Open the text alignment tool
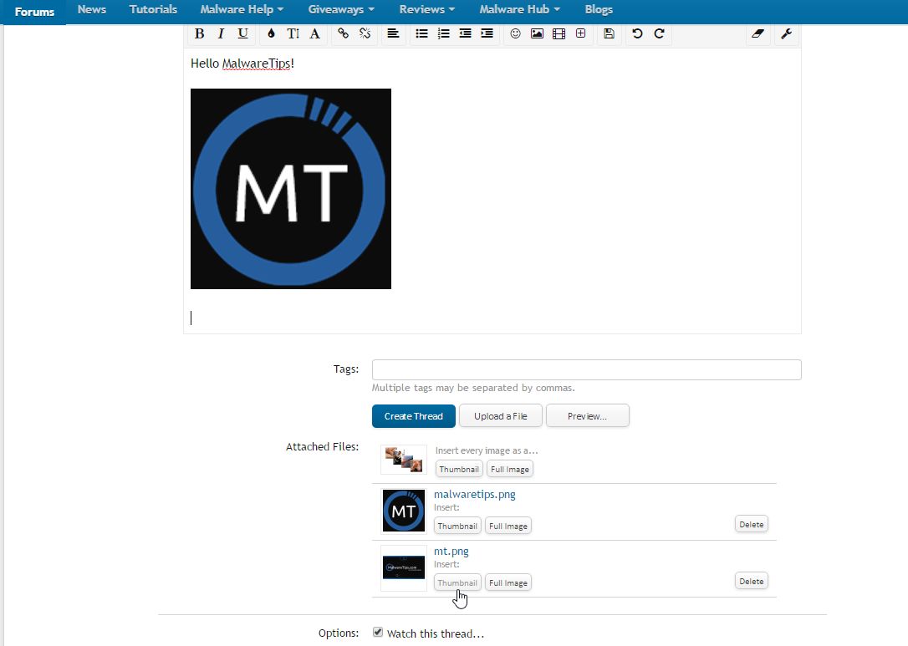The width and height of the screenshot is (908, 646). pos(393,33)
